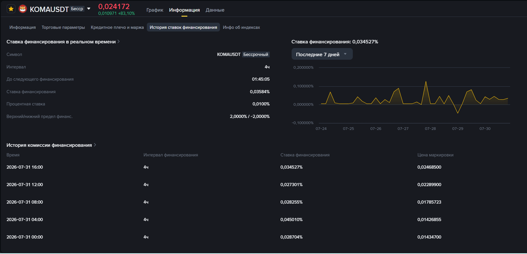
Task: Click the current price 0,024172
Action: [x=114, y=6]
